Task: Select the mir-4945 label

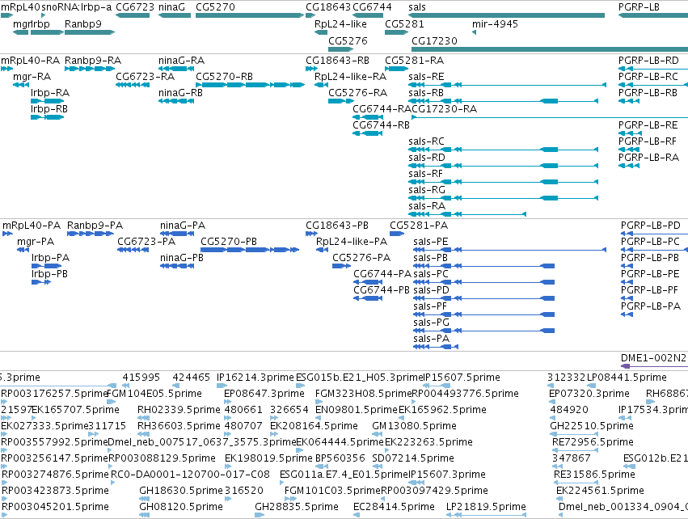Action: tap(495, 24)
